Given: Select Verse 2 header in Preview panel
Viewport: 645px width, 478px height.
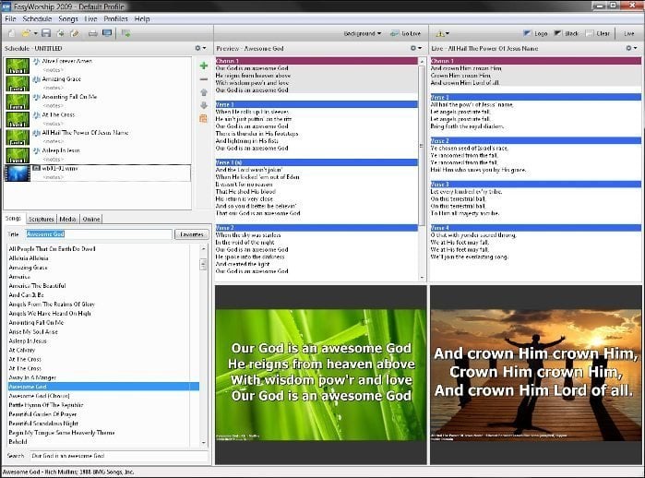Looking at the screenshot, I should (x=317, y=228).
